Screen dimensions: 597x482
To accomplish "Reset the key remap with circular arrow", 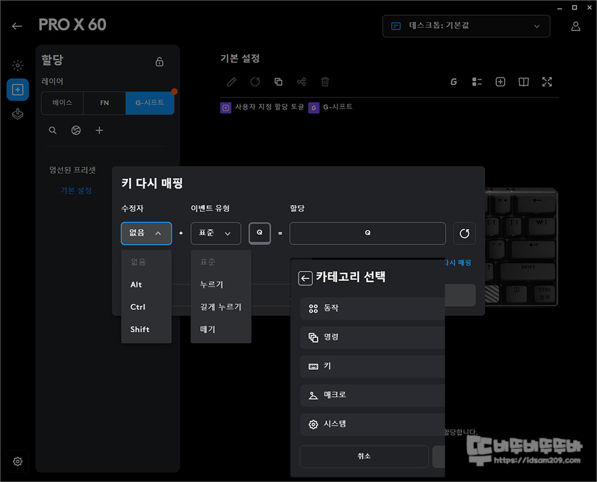I will coord(464,233).
